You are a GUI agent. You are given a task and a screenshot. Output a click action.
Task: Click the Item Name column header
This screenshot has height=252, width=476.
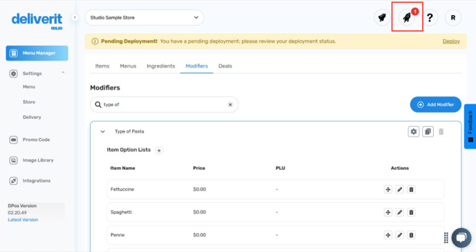coord(122,168)
